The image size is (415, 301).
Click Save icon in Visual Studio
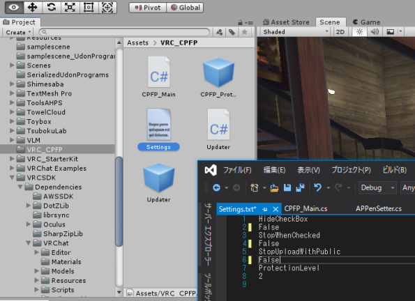pos(287,188)
